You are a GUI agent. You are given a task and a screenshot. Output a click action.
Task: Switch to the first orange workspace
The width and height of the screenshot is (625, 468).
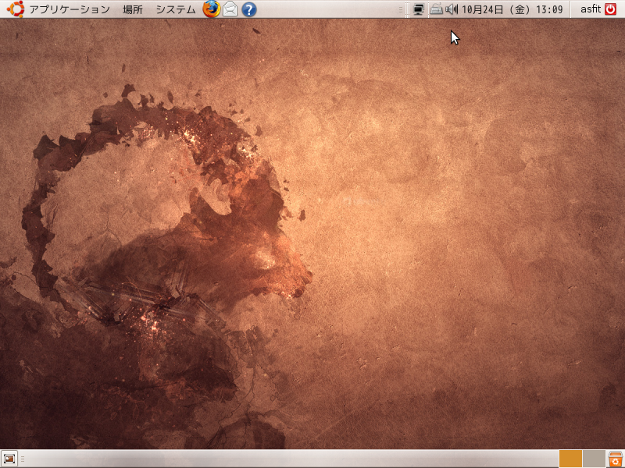coord(570,459)
